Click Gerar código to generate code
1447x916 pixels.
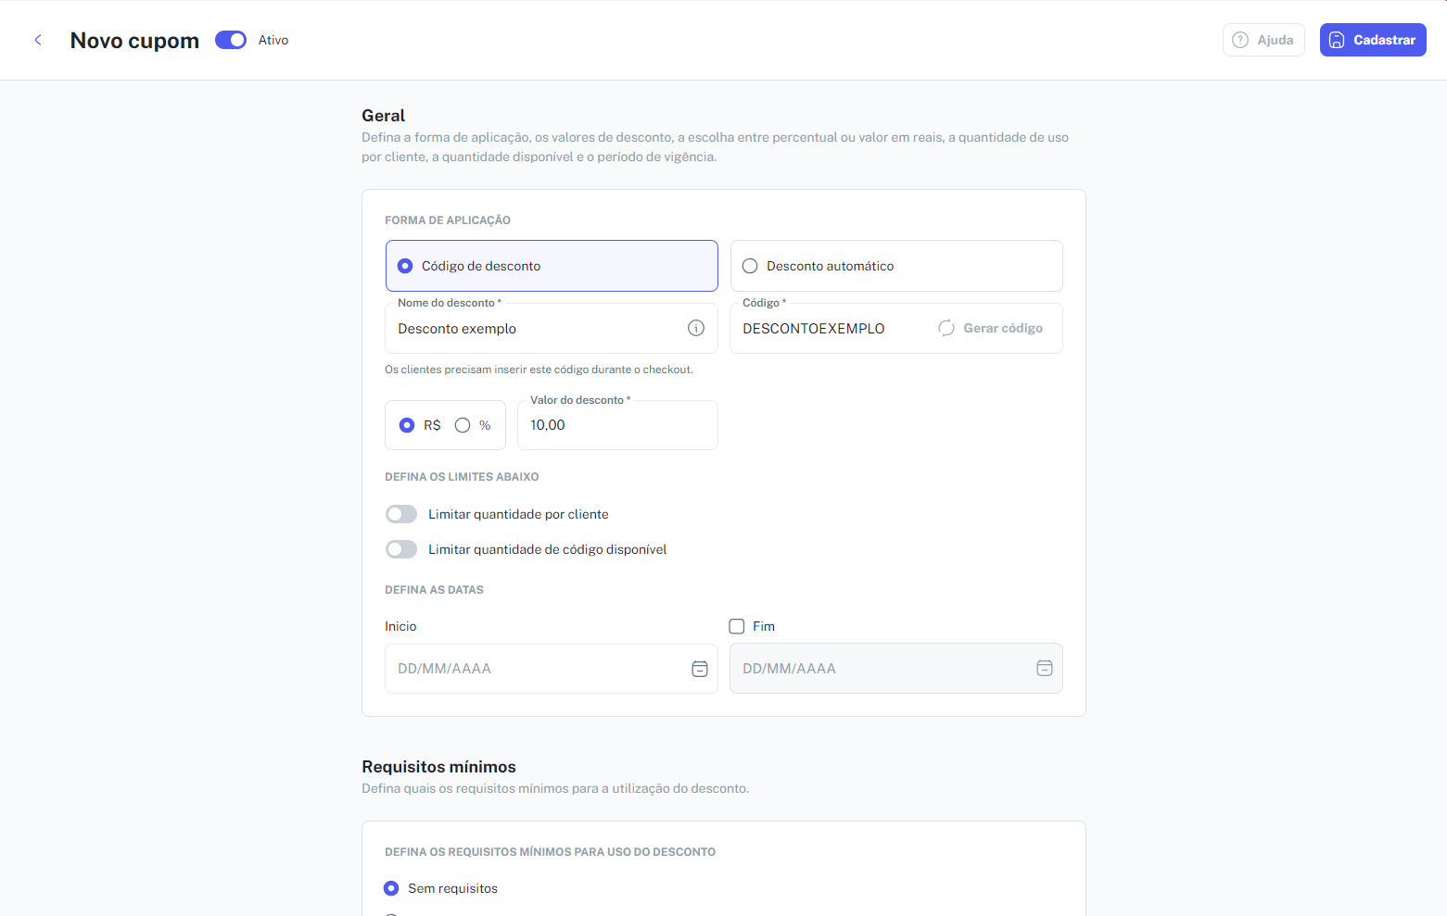990,328
